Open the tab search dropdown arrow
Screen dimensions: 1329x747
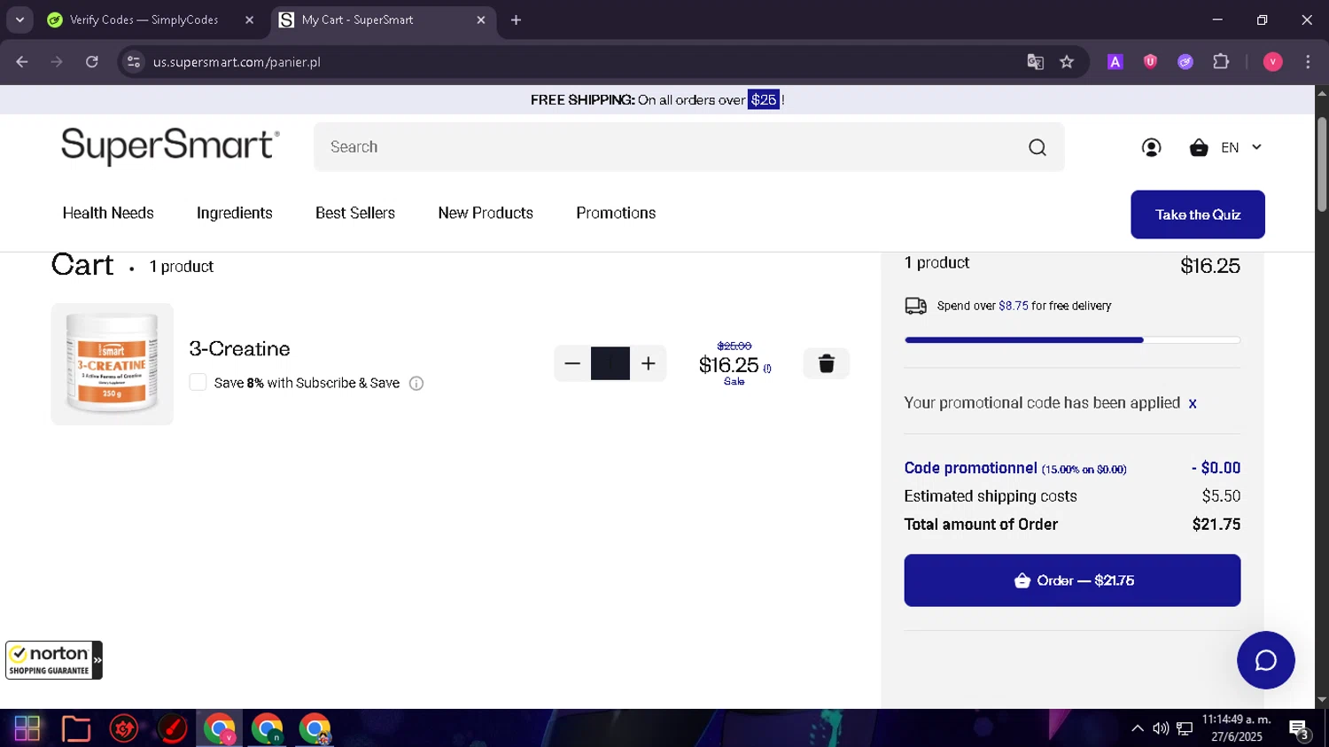point(19,19)
